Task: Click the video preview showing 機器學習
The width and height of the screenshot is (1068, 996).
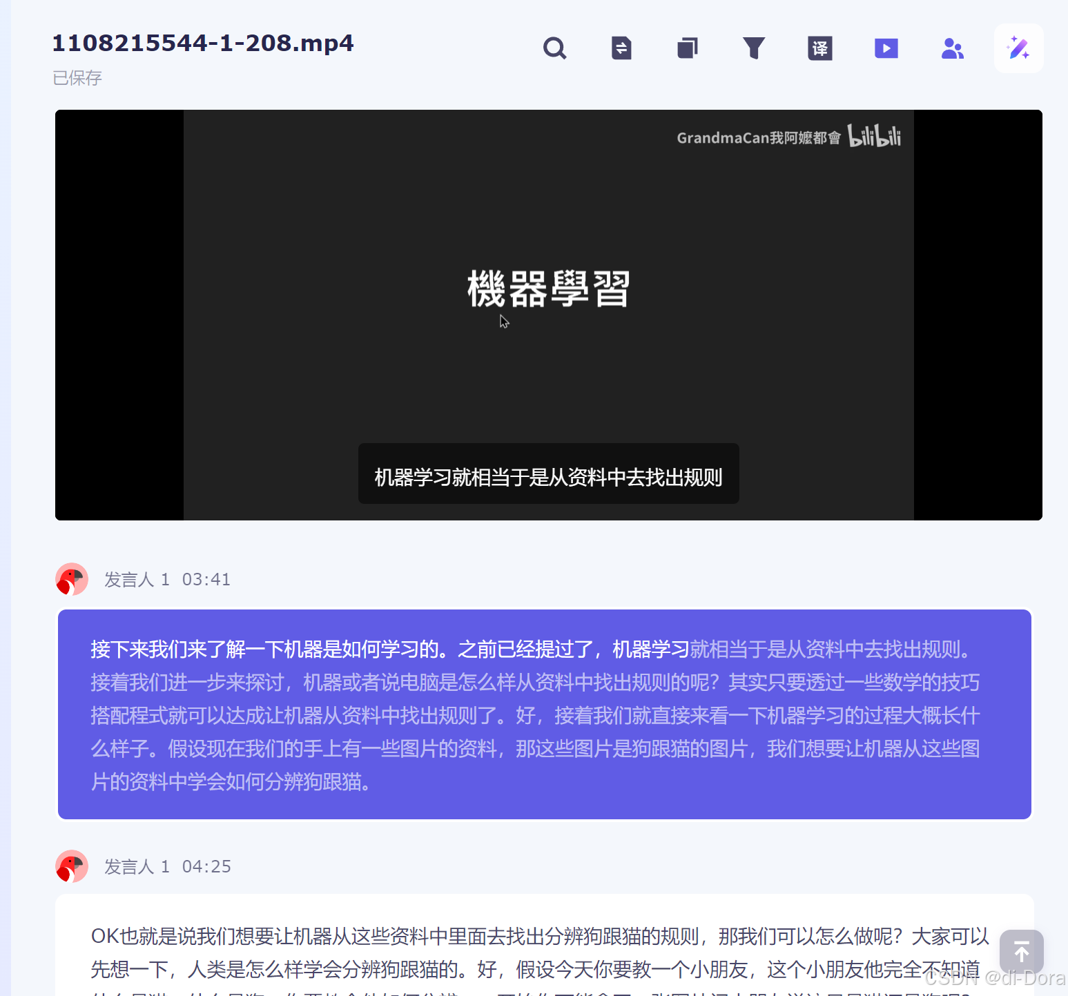Action: coord(549,315)
